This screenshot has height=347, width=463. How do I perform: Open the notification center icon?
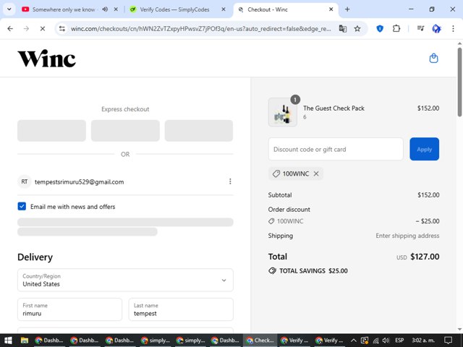(x=449, y=340)
